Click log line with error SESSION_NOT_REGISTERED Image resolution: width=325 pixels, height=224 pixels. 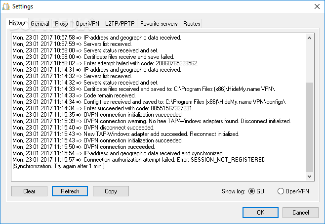pyautogui.click(x=139, y=160)
